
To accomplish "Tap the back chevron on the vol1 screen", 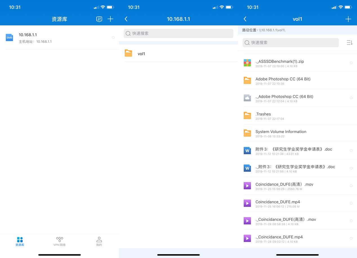I will (245, 19).
